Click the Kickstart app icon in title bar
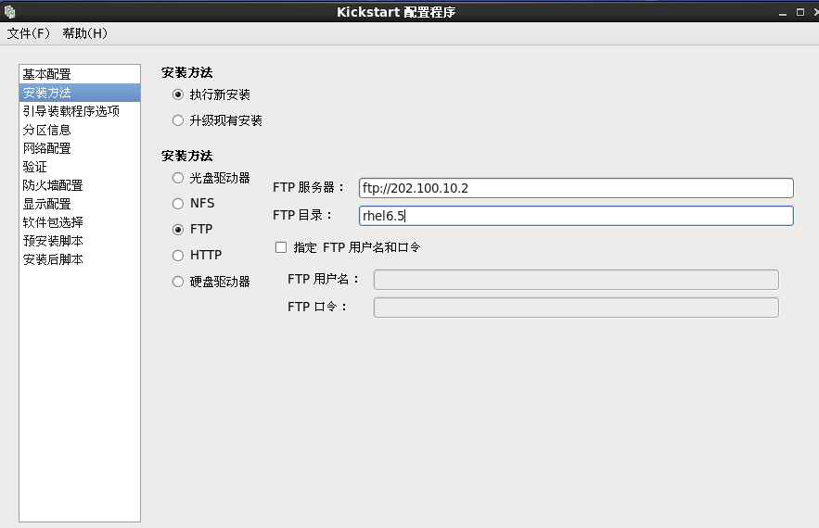Screen dimensions: 819x528 pyautogui.click(x=9, y=11)
